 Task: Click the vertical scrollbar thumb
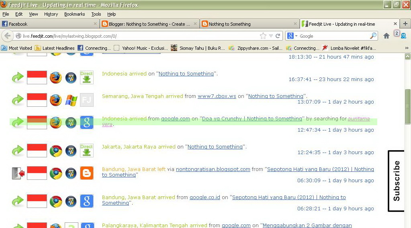(x=407, y=106)
